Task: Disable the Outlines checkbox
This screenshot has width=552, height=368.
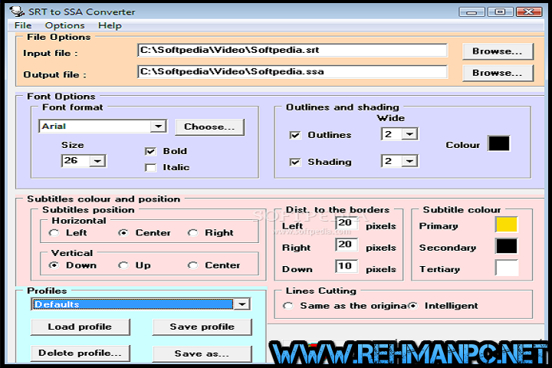Action: click(x=295, y=135)
